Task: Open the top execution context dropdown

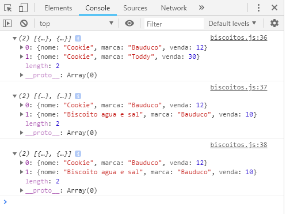Action: [x=76, y=24]
